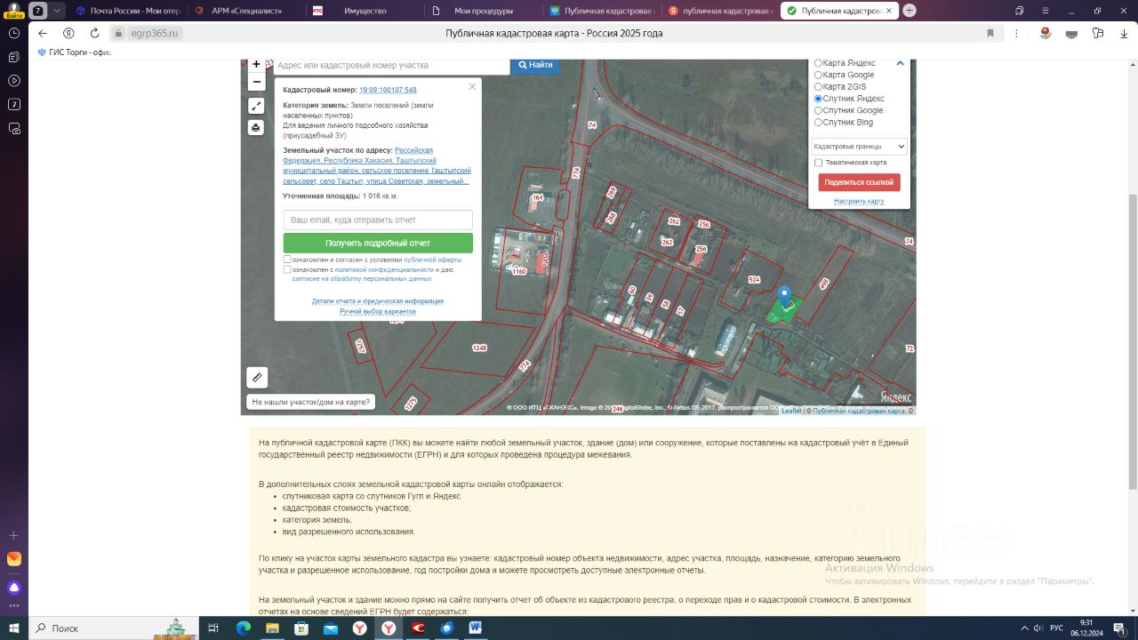Open cadastral number 19:09:100107:548 link
Image resolution: width=1138 pixels, height=640 pixels.
pyautogui.click(x=388, y=90)
